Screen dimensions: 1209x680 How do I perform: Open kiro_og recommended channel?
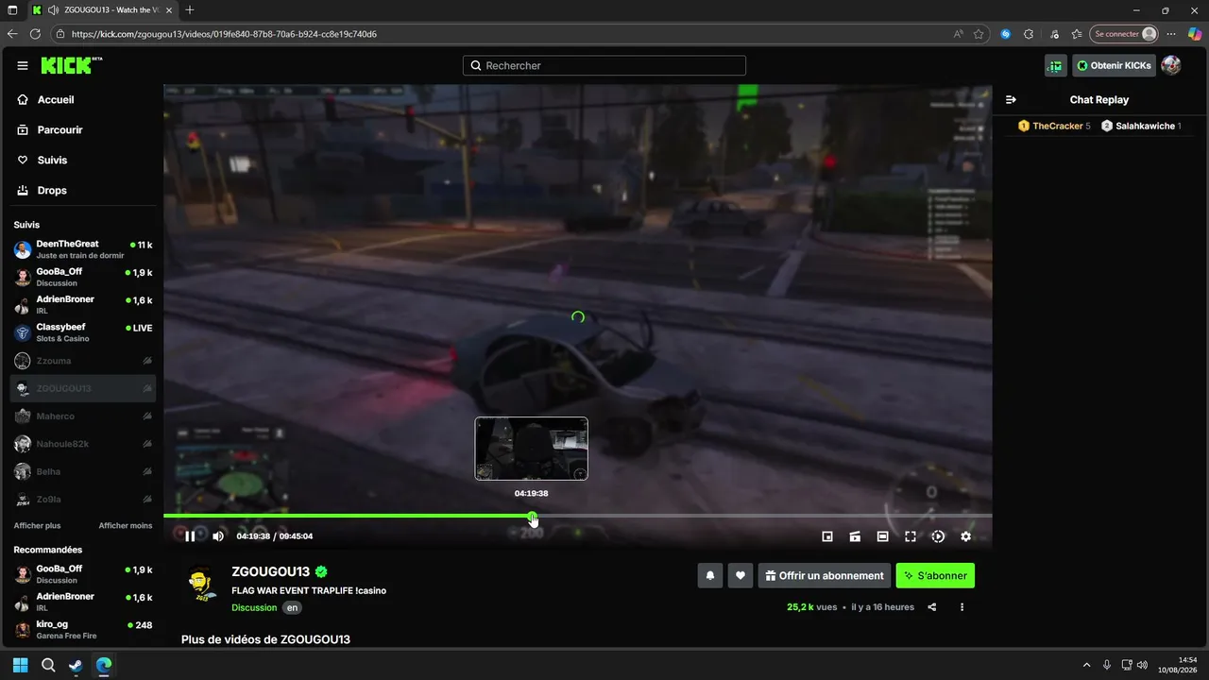click(x=83, y=629)
